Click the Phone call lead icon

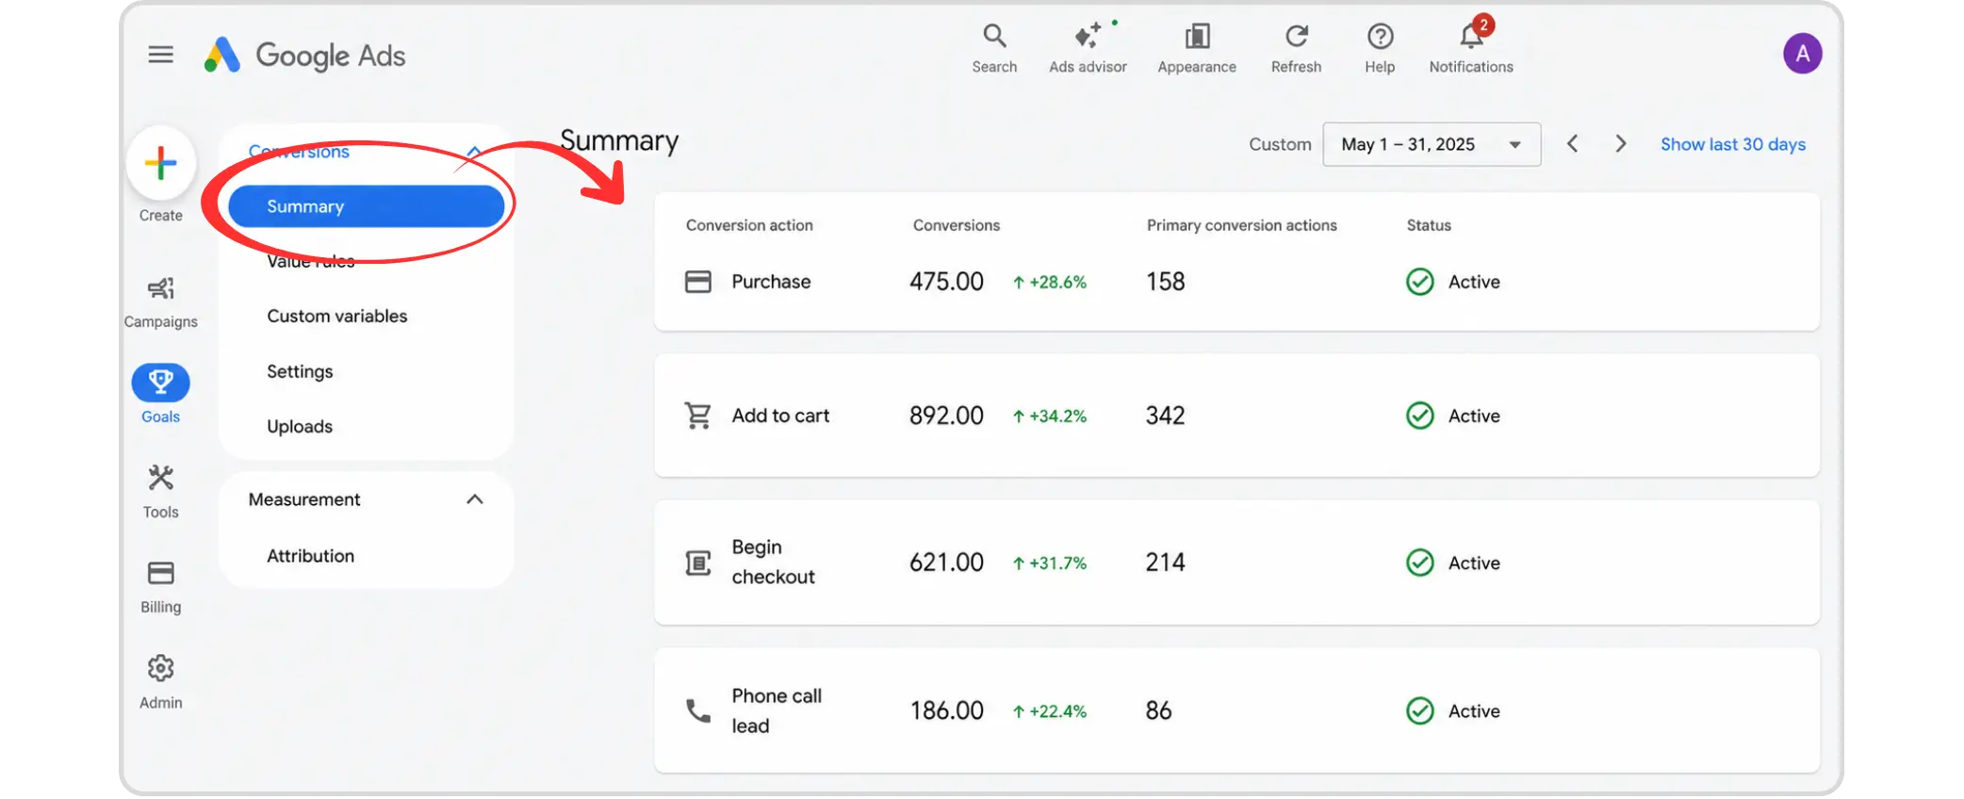click(698, 710)
